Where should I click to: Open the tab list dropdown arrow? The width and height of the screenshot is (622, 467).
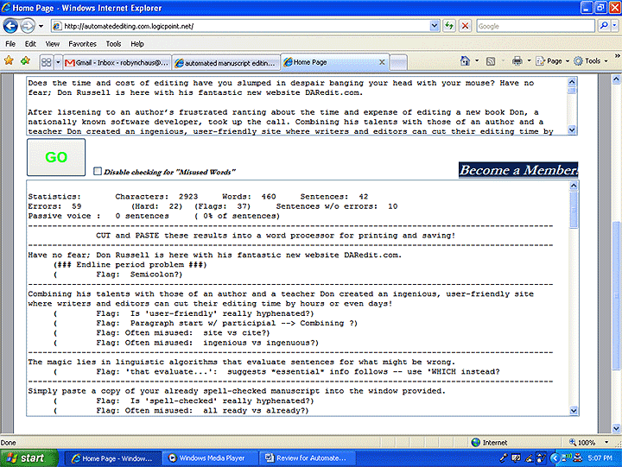[x=58, y=62]
